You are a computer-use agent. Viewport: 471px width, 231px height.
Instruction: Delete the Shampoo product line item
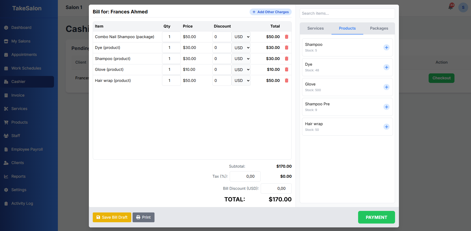point(287,59)
